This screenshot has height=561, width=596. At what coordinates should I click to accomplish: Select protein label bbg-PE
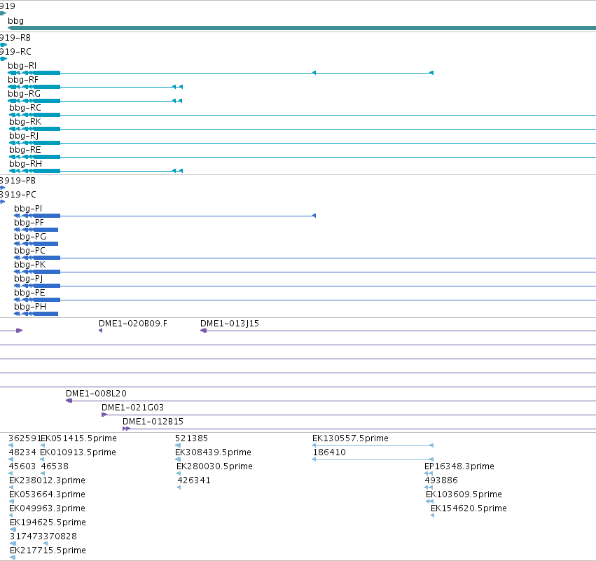[x=29, y=293]
